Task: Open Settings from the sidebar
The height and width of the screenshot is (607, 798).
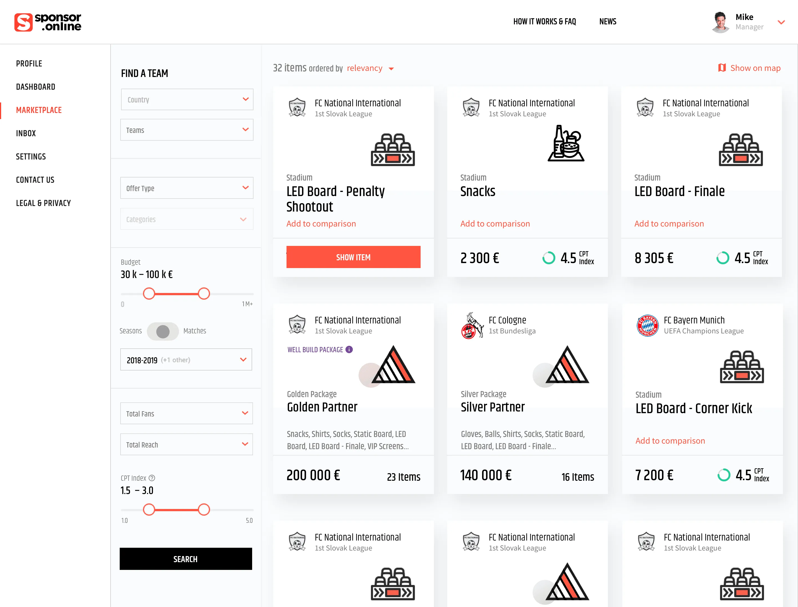Action: [x=31, y=156]
